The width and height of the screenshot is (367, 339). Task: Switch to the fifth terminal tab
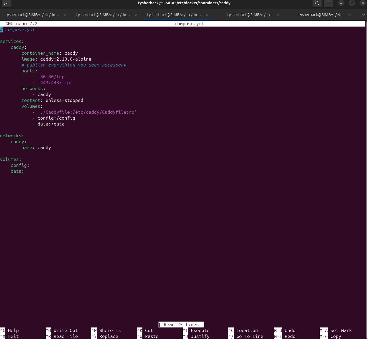(320, 15)
